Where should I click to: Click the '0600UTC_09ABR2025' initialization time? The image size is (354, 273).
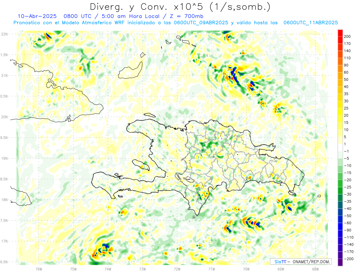[x=201, y=23]
